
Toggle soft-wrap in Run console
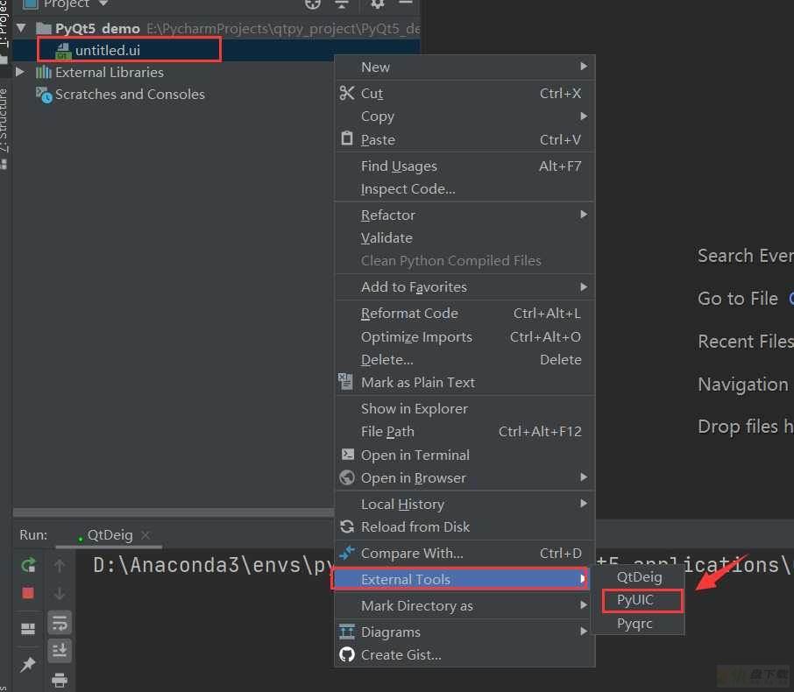60,622
